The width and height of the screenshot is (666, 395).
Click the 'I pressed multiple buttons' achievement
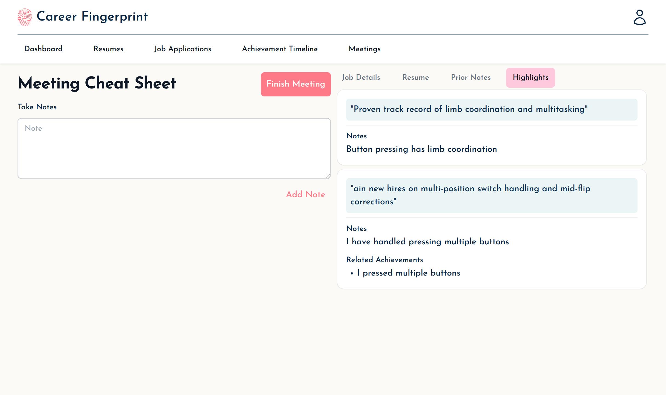408,273
